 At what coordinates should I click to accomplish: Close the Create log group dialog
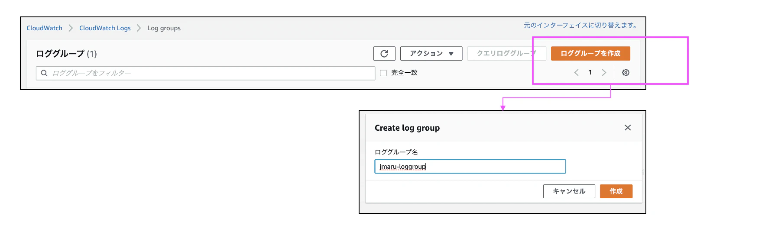click(628, 128)
